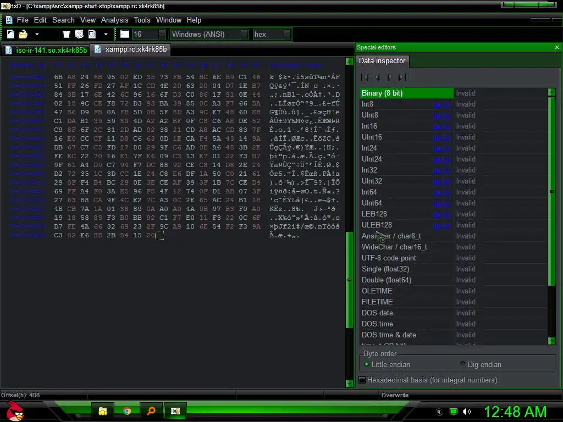Open the Edit menu

click(40, 20)
